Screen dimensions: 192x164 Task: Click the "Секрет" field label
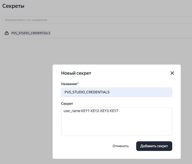[x=67, y=103]
